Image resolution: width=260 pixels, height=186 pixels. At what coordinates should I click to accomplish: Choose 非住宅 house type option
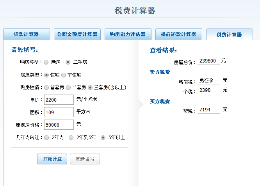click(x=64, y=75)
